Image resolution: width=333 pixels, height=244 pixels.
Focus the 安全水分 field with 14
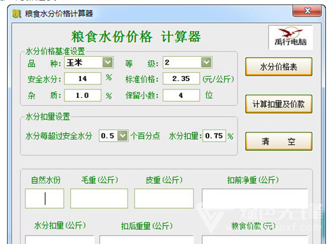coord(82,79)
